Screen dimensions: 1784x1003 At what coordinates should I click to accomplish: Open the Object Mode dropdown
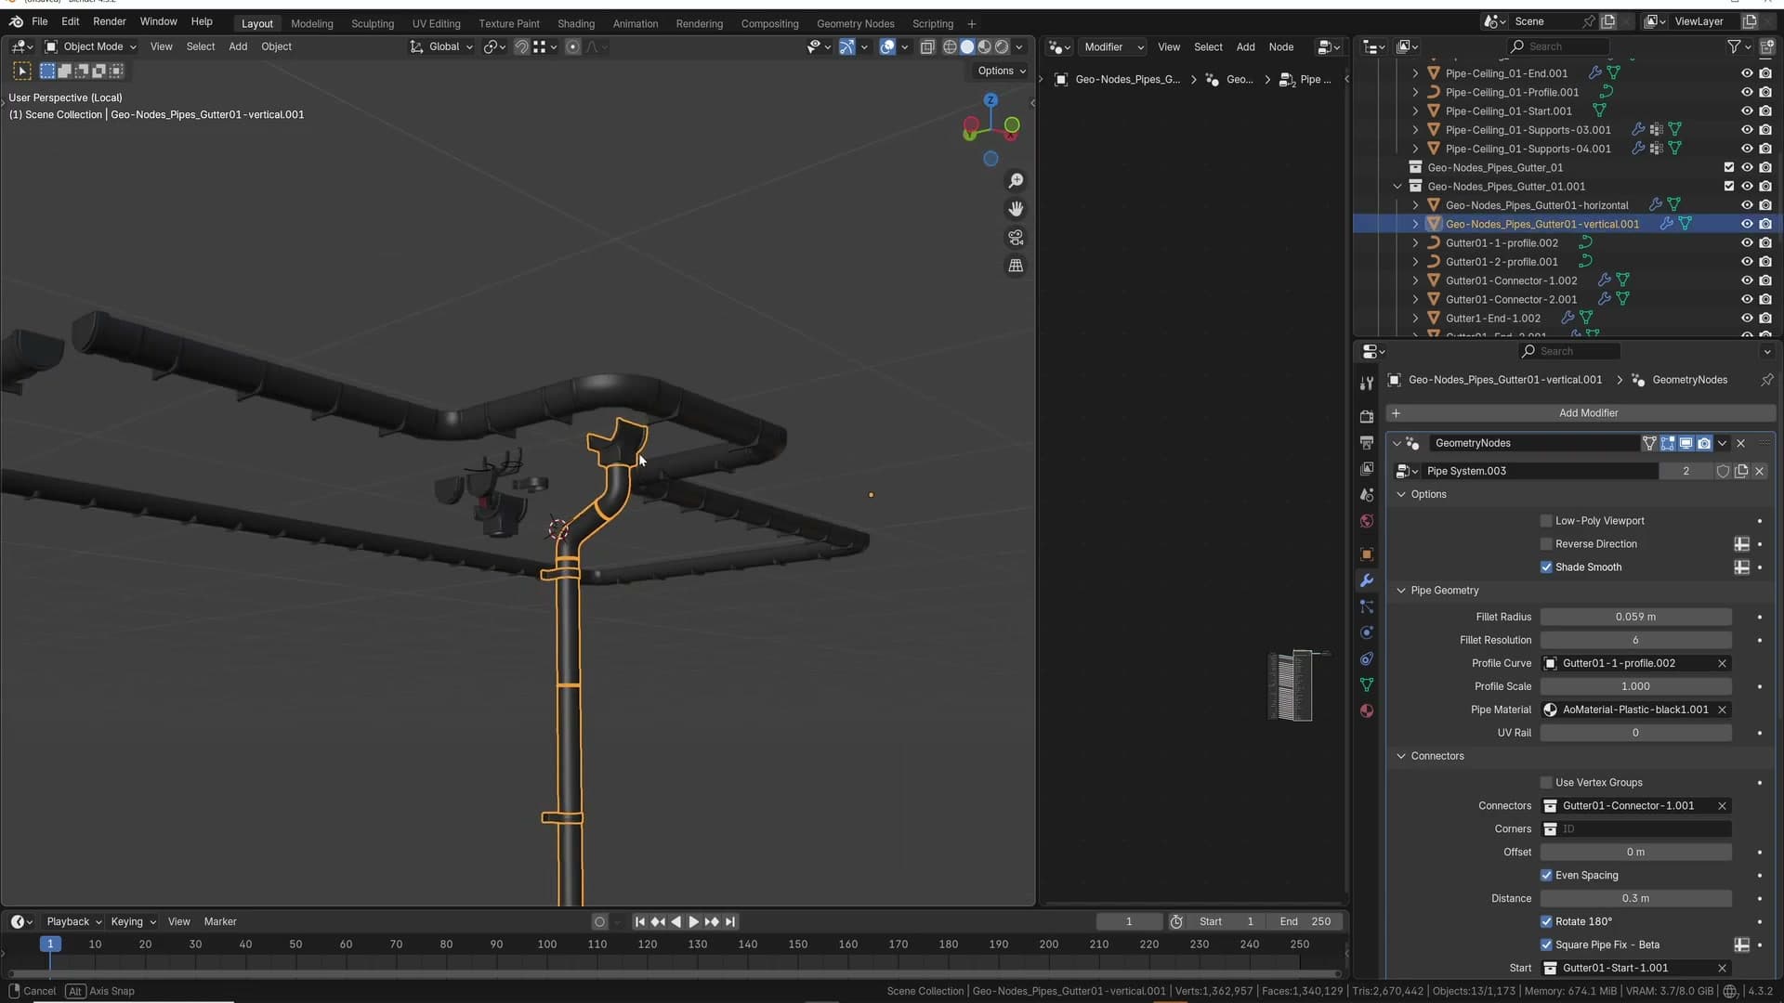(x=90, y=46)
